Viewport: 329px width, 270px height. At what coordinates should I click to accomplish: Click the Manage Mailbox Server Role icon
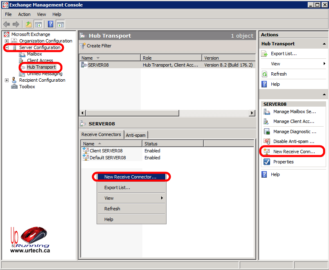pos(266,112)
